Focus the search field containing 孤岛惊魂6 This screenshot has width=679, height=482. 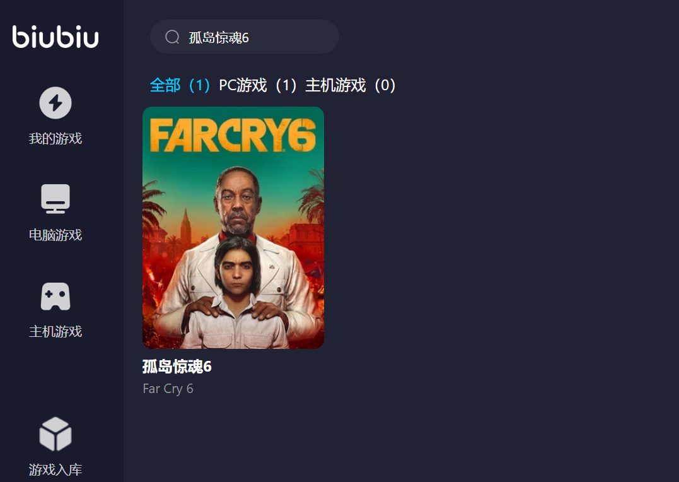coord(244,37)
